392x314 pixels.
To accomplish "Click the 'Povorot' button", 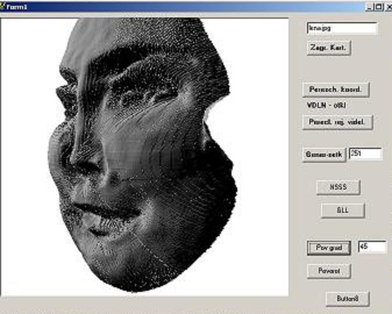I will point(329,271).
